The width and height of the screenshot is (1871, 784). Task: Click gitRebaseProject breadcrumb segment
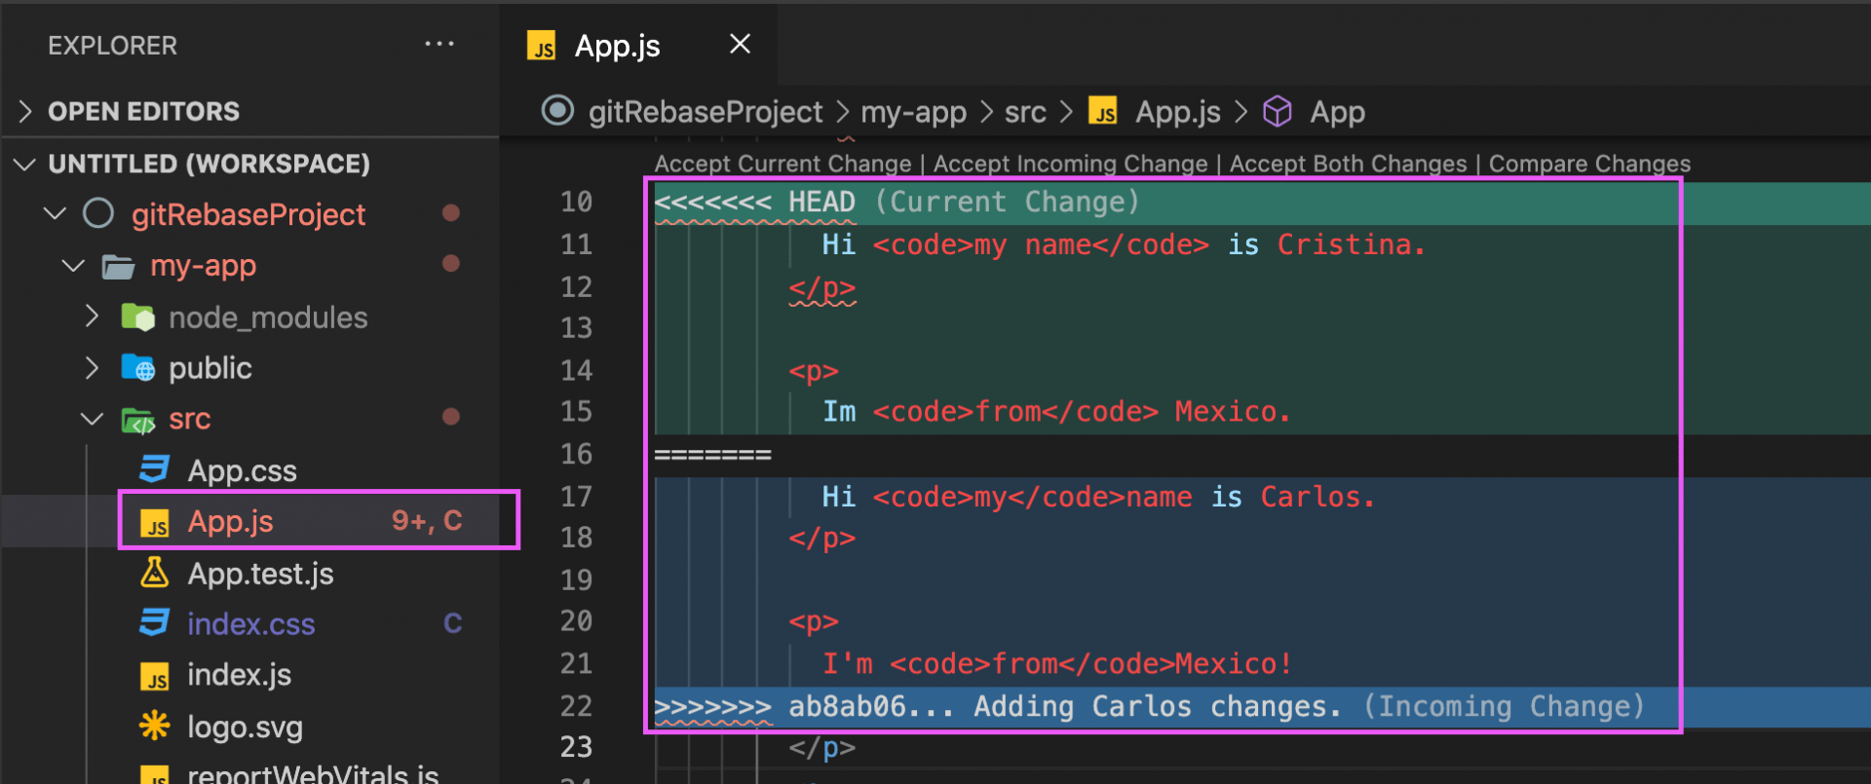pyautogui.click(x=706, y=112)
